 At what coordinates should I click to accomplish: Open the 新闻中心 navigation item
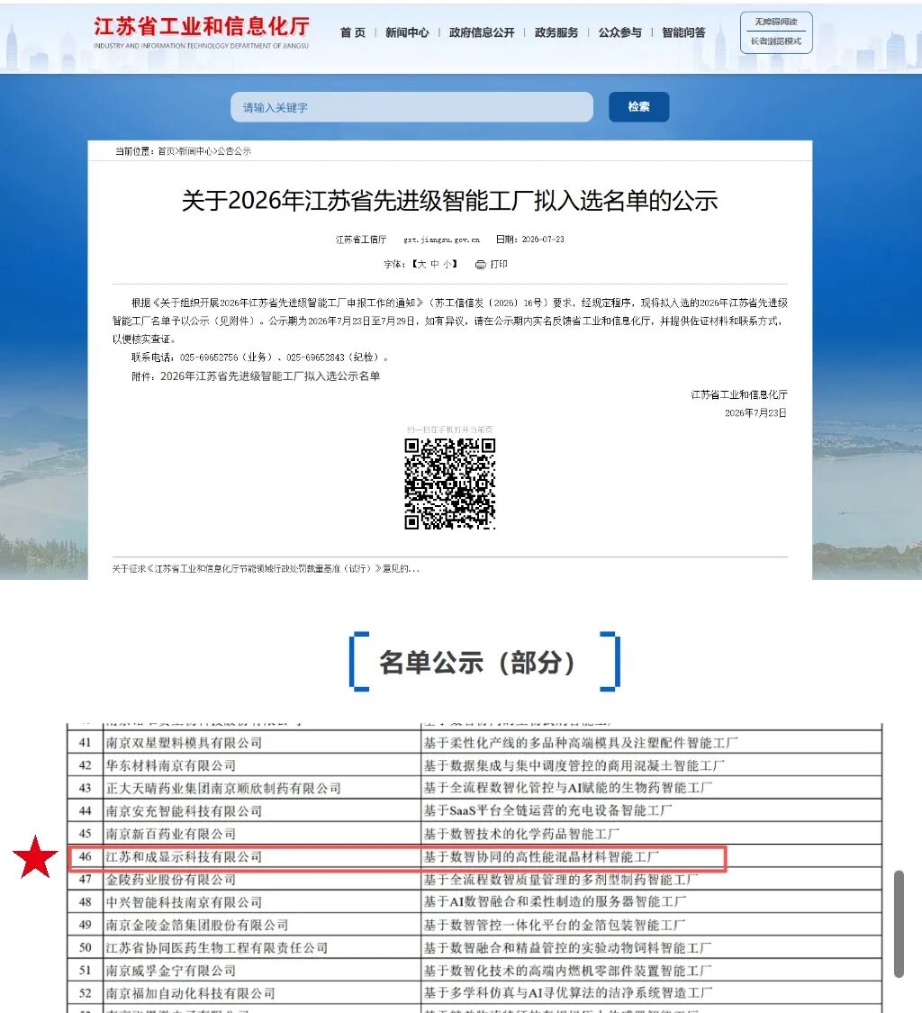click(407, 32)
